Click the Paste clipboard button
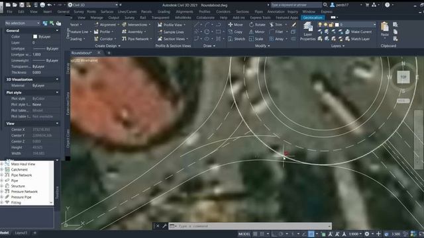 [x=384, y=29]
